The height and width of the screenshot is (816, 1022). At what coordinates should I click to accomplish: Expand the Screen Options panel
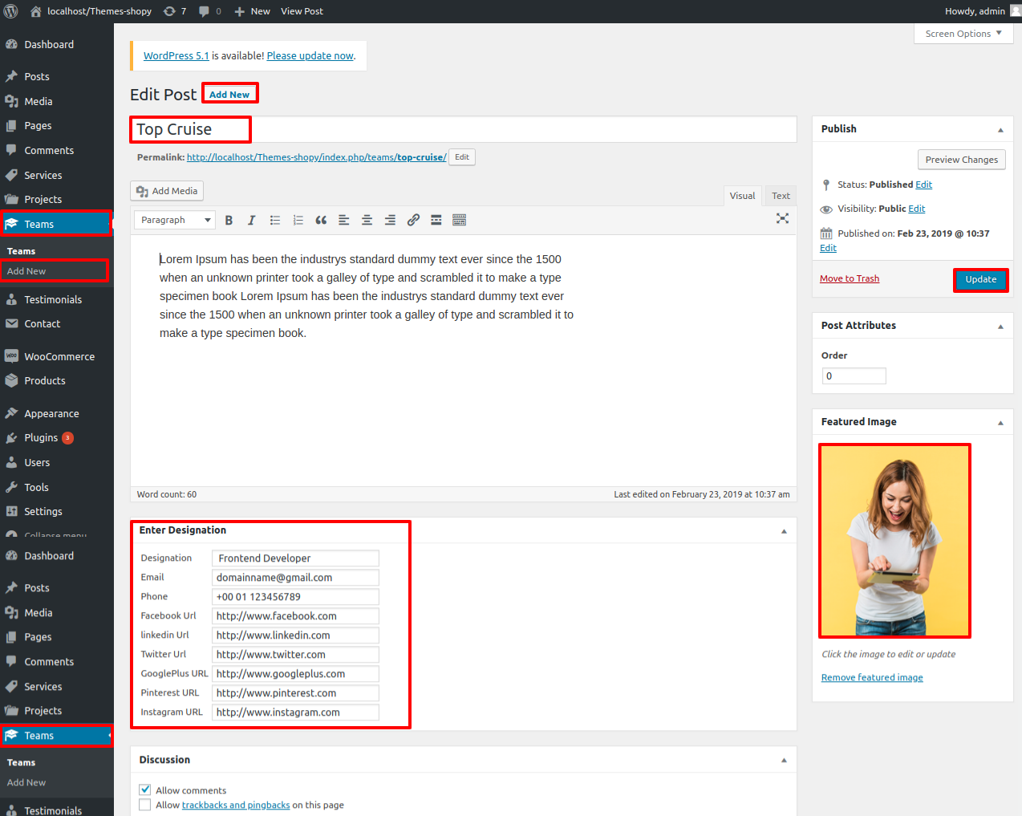point(963,34)
